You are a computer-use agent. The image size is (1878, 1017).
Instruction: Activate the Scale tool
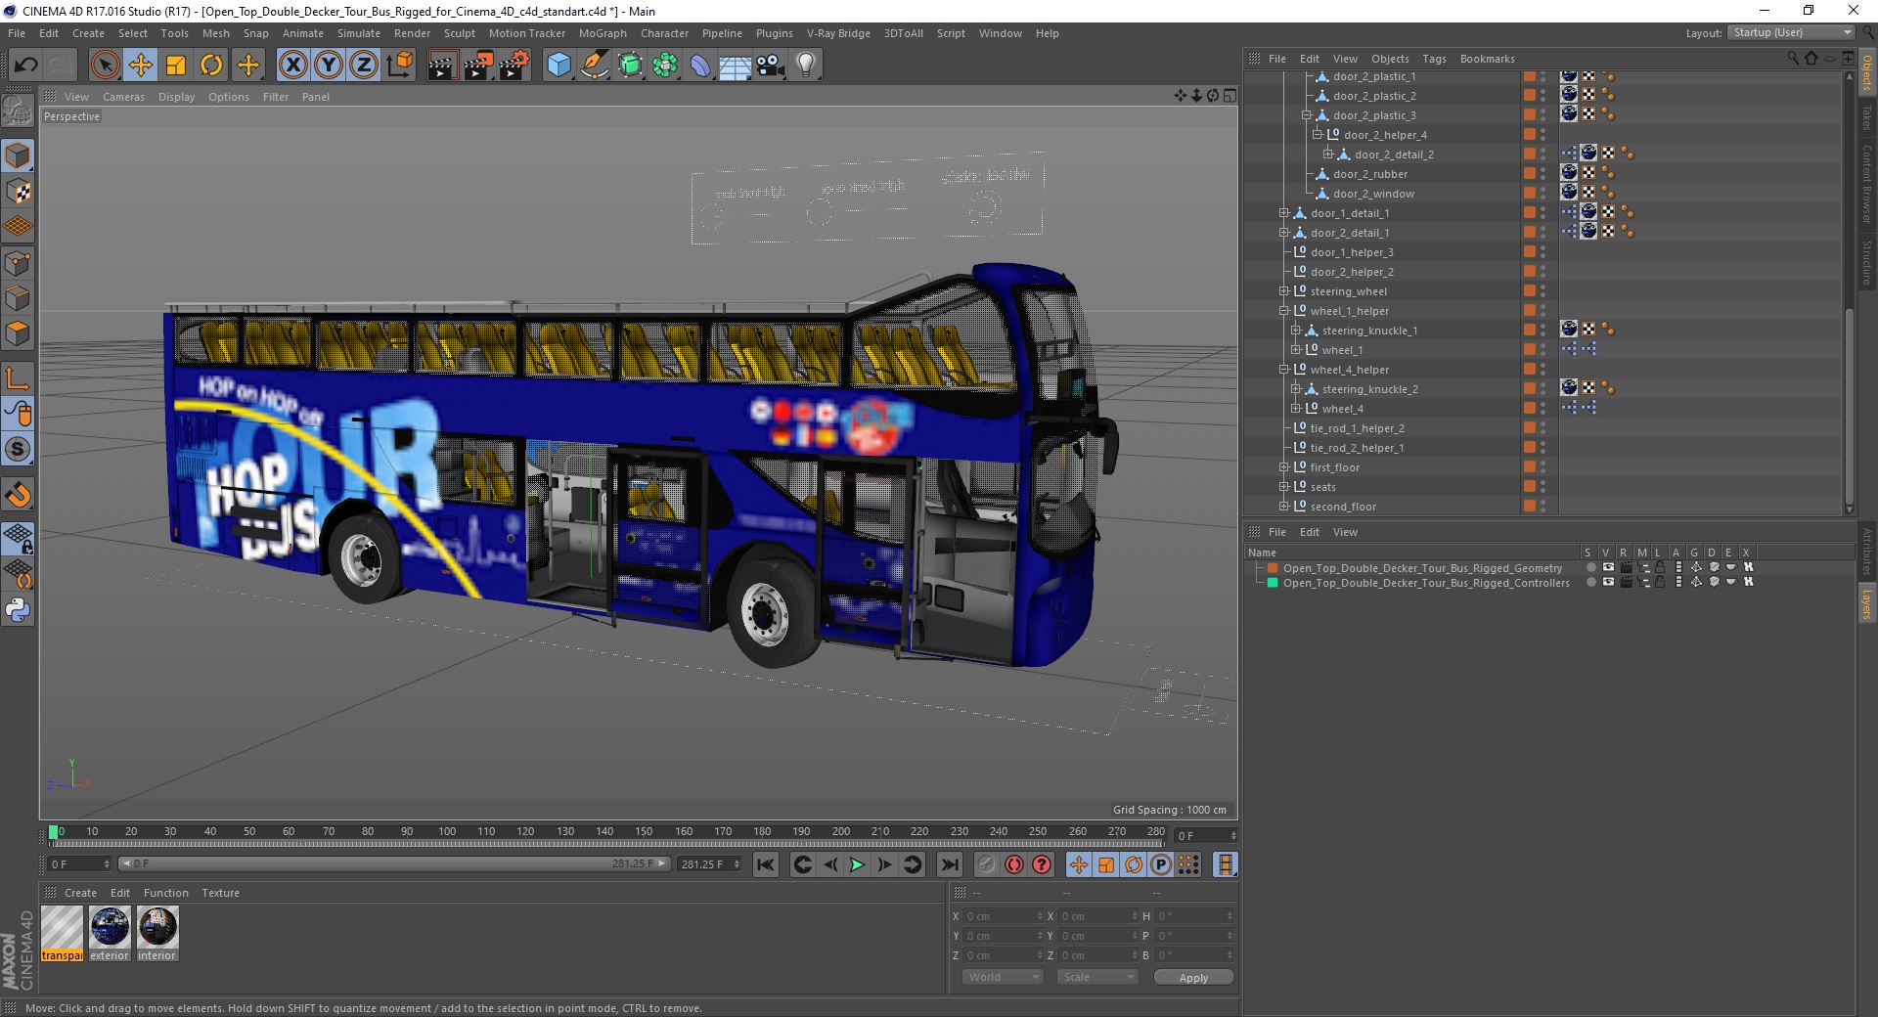[x=176, y=66]
